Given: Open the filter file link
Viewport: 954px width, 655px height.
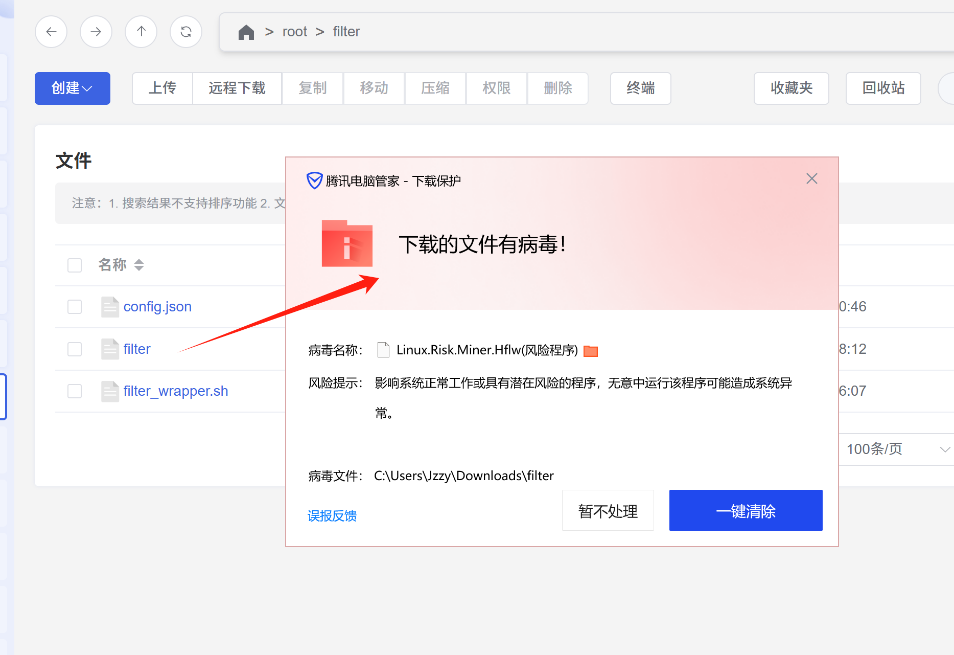Looking at the screenshot, I should [x=137, y=349].
